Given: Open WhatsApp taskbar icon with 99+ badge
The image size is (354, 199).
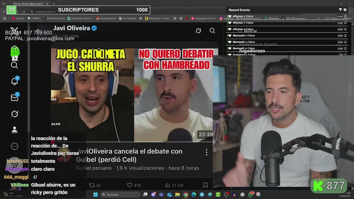Looking at the screenshot, I should [251, 194].
